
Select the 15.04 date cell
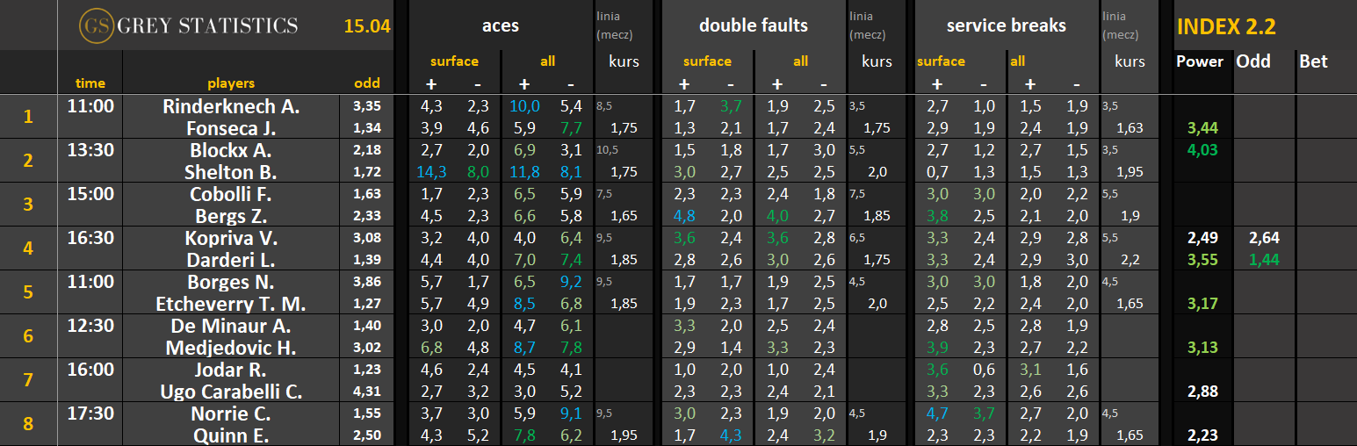[x=366, y=26]
